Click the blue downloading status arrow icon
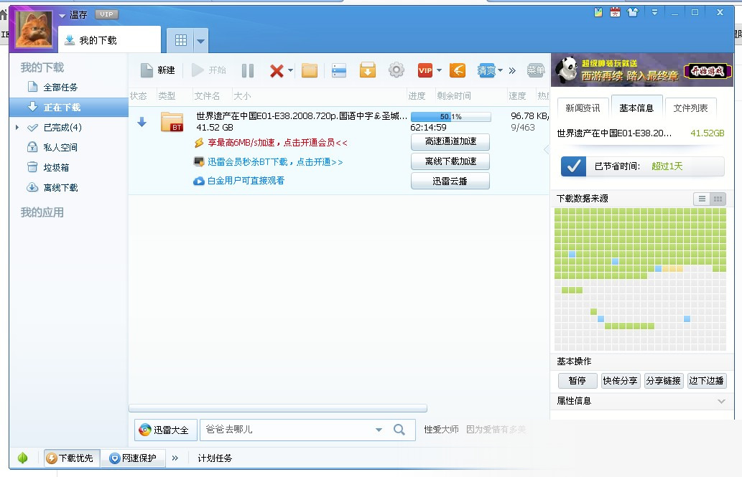Image resolution: width=742 pixels, height=477 pixels. (142, 123)
